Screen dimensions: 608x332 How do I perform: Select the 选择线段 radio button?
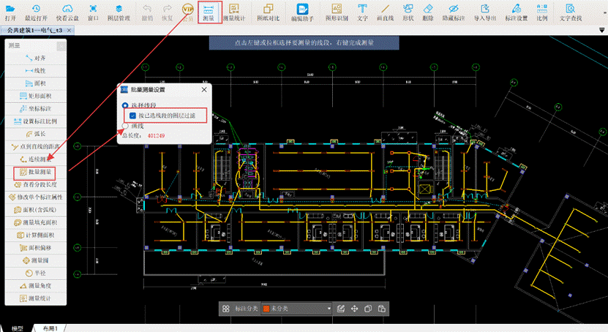125,105
